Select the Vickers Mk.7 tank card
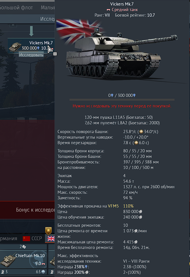The width and height of the screenshot is (190, 277). pyautogui.click(x=31, y=46)
